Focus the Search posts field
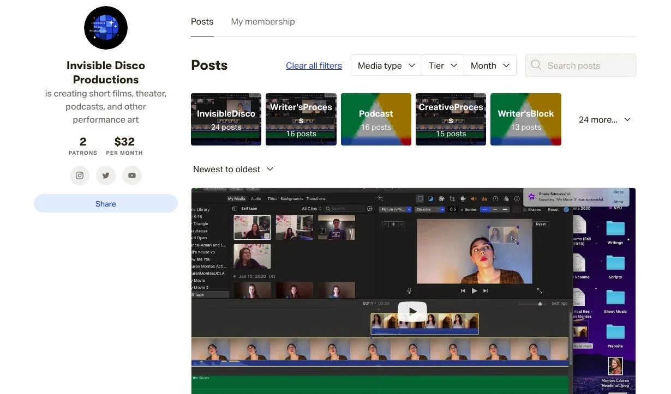671x394 pixels. (580, 65)
